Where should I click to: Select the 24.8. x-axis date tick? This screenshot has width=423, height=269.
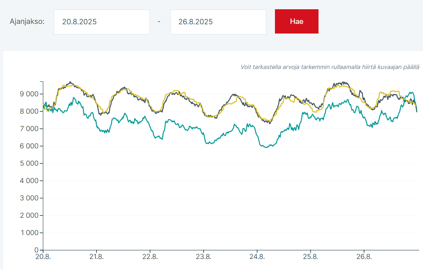[x=257, y=257]
